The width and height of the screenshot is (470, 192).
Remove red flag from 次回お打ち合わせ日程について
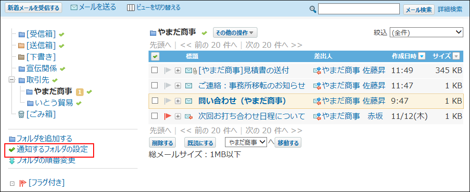pyautogui.click(x=168, y=116)
